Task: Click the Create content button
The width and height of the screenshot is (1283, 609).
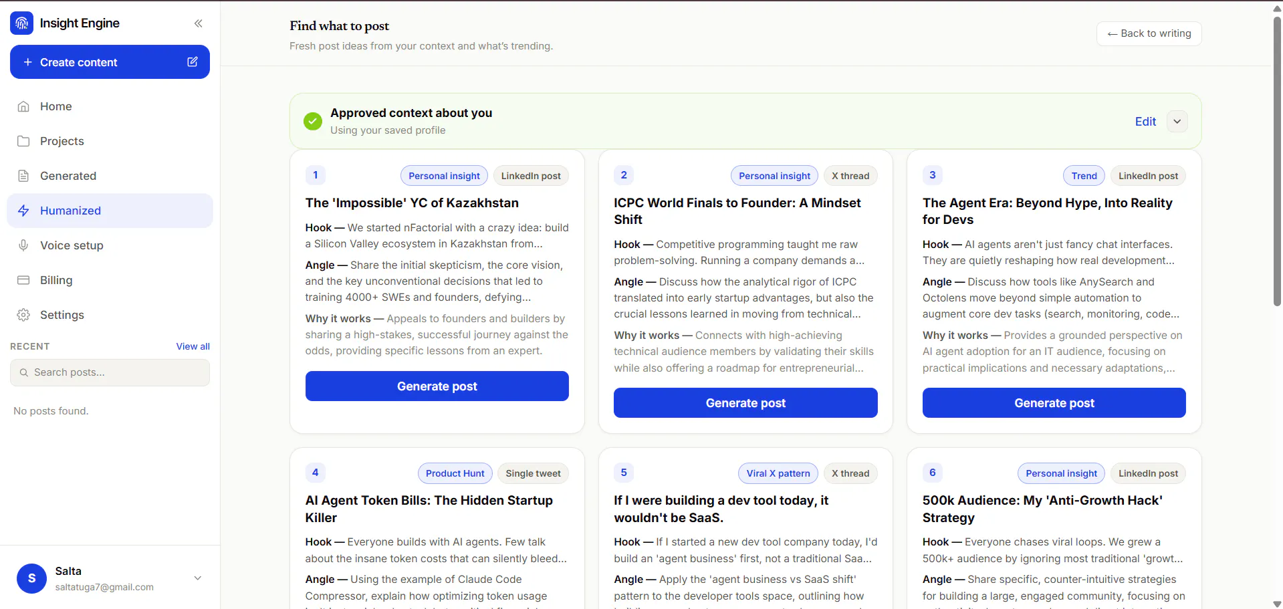Action: 110,62
